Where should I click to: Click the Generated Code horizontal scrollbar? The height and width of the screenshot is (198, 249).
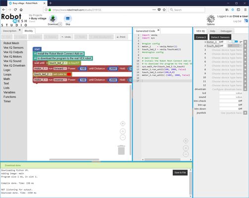click(162, 159)
